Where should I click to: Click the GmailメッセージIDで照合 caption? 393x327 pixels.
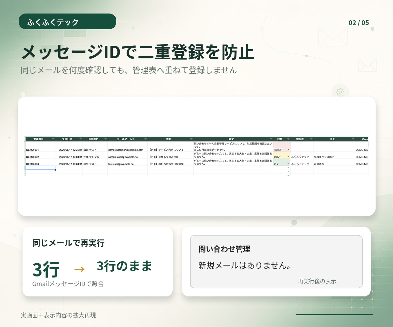click(68, 284)
